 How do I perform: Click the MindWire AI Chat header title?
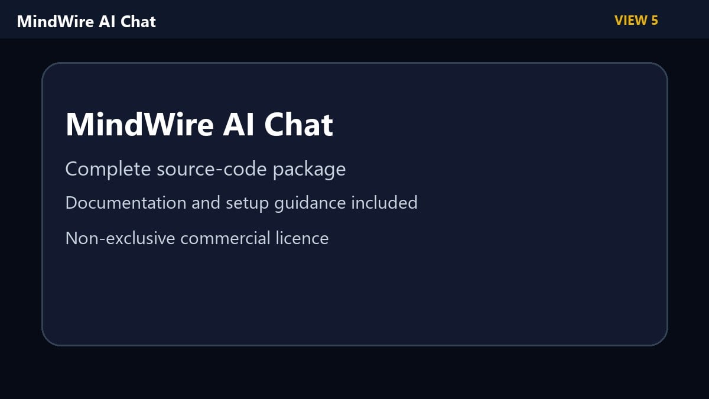[86, 21]
